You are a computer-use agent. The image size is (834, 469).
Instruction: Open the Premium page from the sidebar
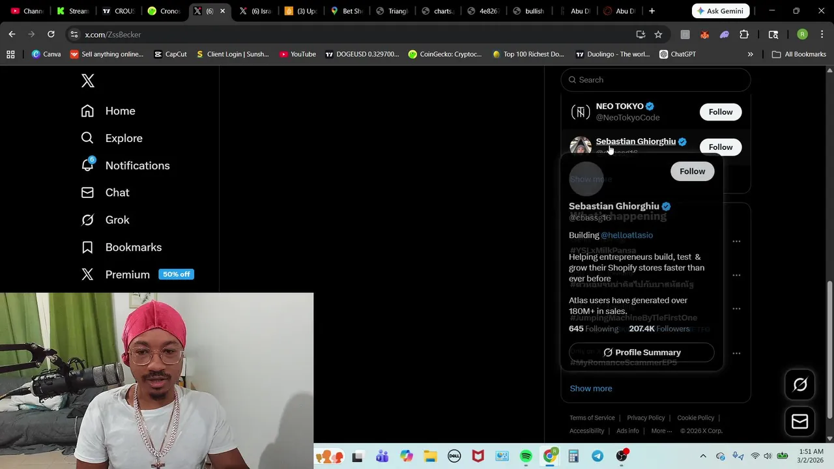[x=115, y=274]
